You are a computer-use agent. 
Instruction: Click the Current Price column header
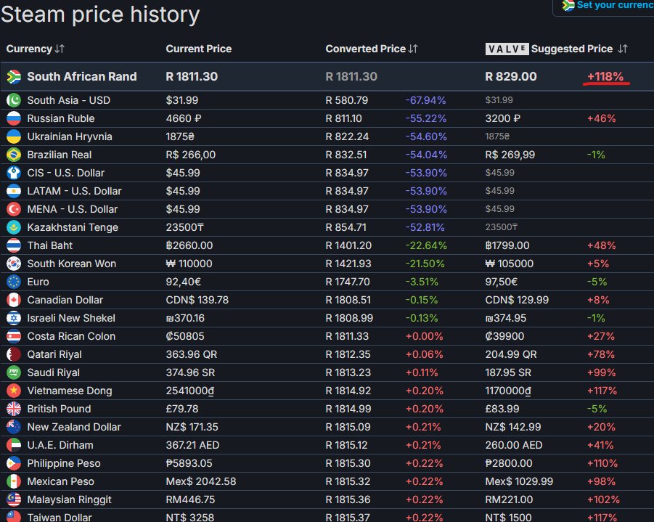[x=199, y=49]
